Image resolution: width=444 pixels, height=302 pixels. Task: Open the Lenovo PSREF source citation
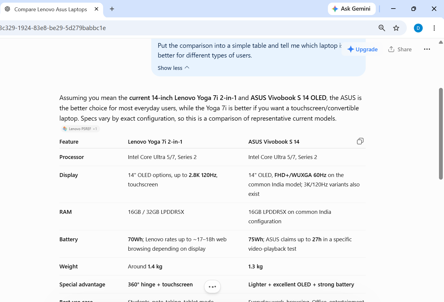pos(80,129)
